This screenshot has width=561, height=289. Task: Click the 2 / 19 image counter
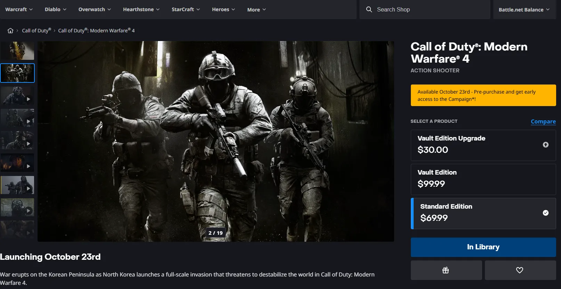(x=216, y=233)
